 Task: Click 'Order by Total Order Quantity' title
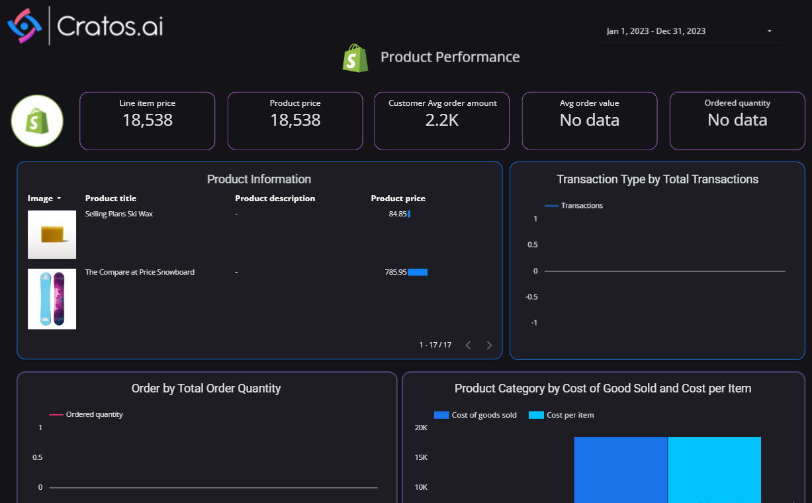[x=206, y=389]
